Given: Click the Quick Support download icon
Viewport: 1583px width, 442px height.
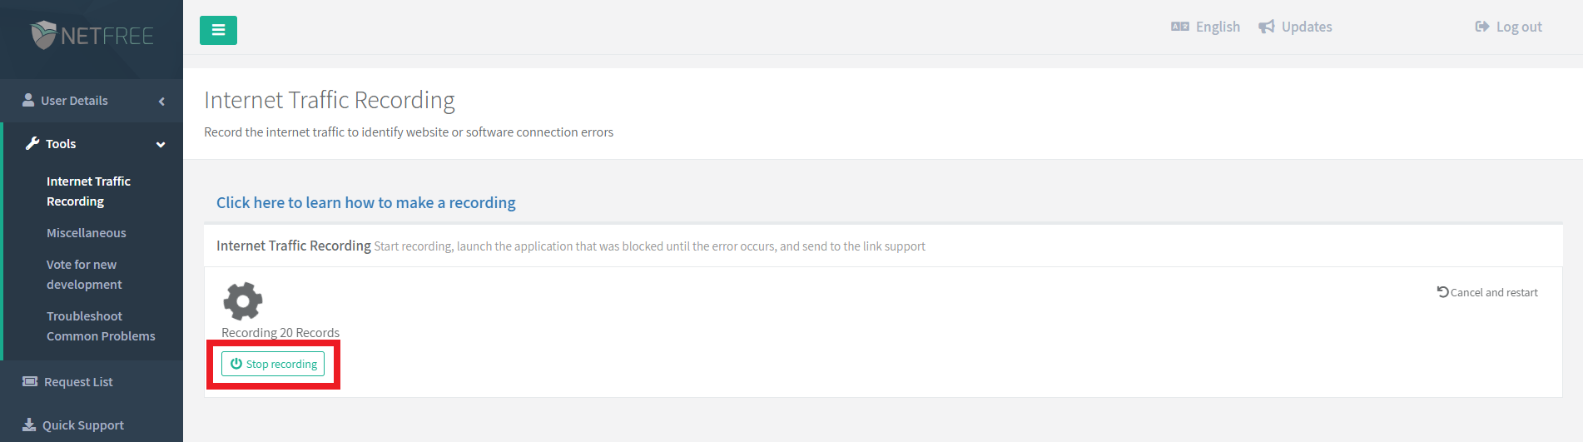Looking at the screenshot, I should click(x=29, y=425).
